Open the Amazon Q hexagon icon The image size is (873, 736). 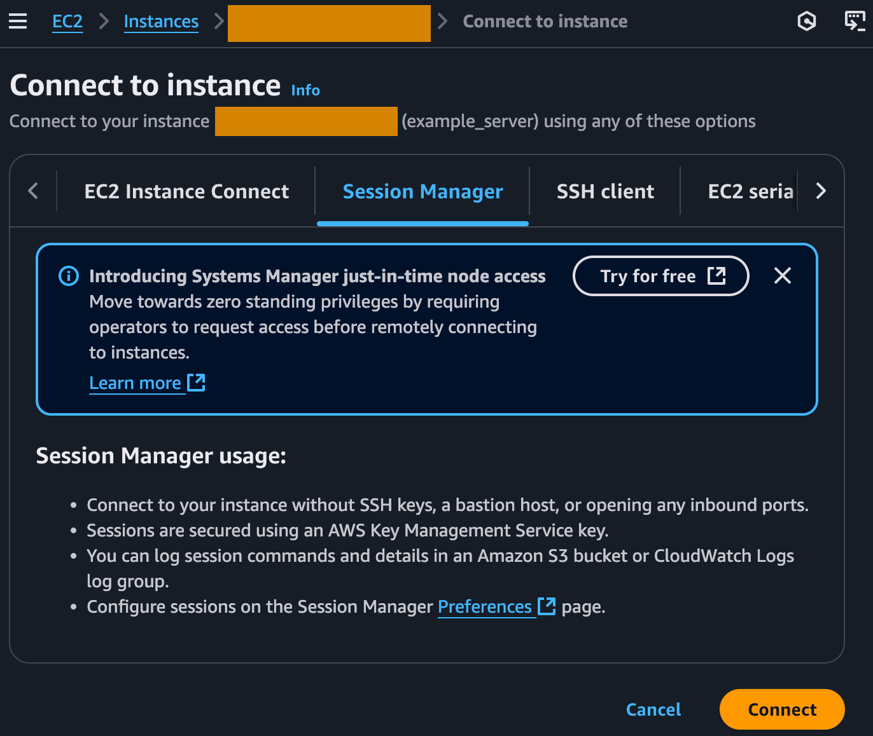[x=807, y=22]
